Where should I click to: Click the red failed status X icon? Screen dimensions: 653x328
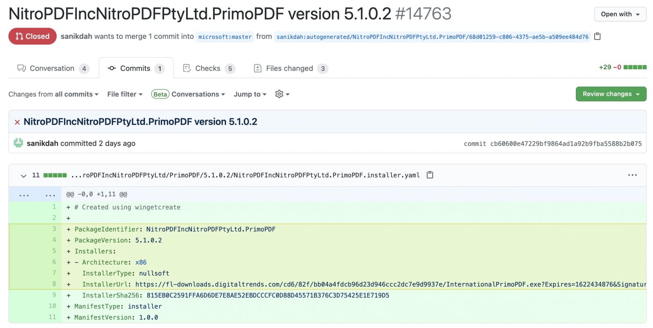point(17,122)
